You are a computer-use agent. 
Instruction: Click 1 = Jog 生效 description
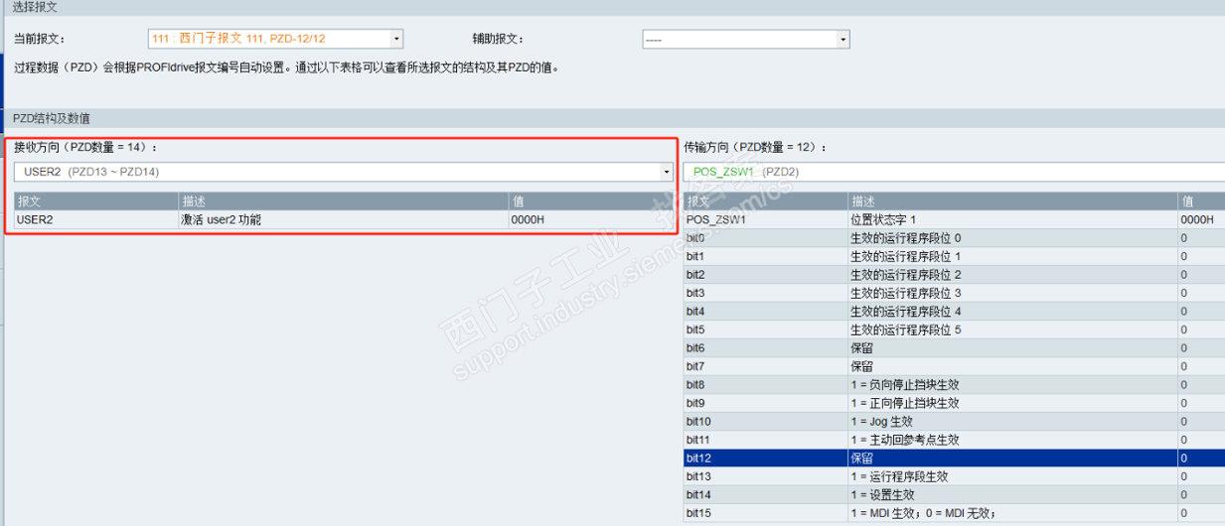[x=884, y=422]
